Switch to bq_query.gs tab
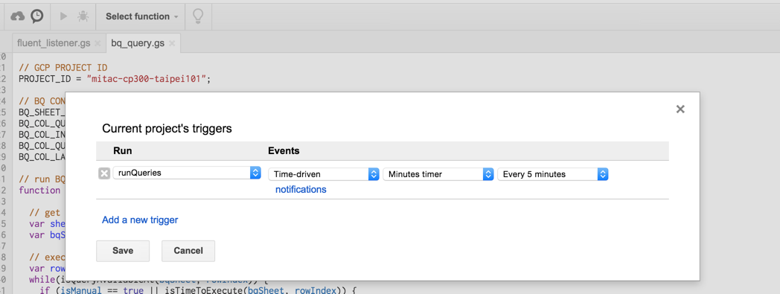The height and width of the screenshot is (294, 780). tap(138, 43)
